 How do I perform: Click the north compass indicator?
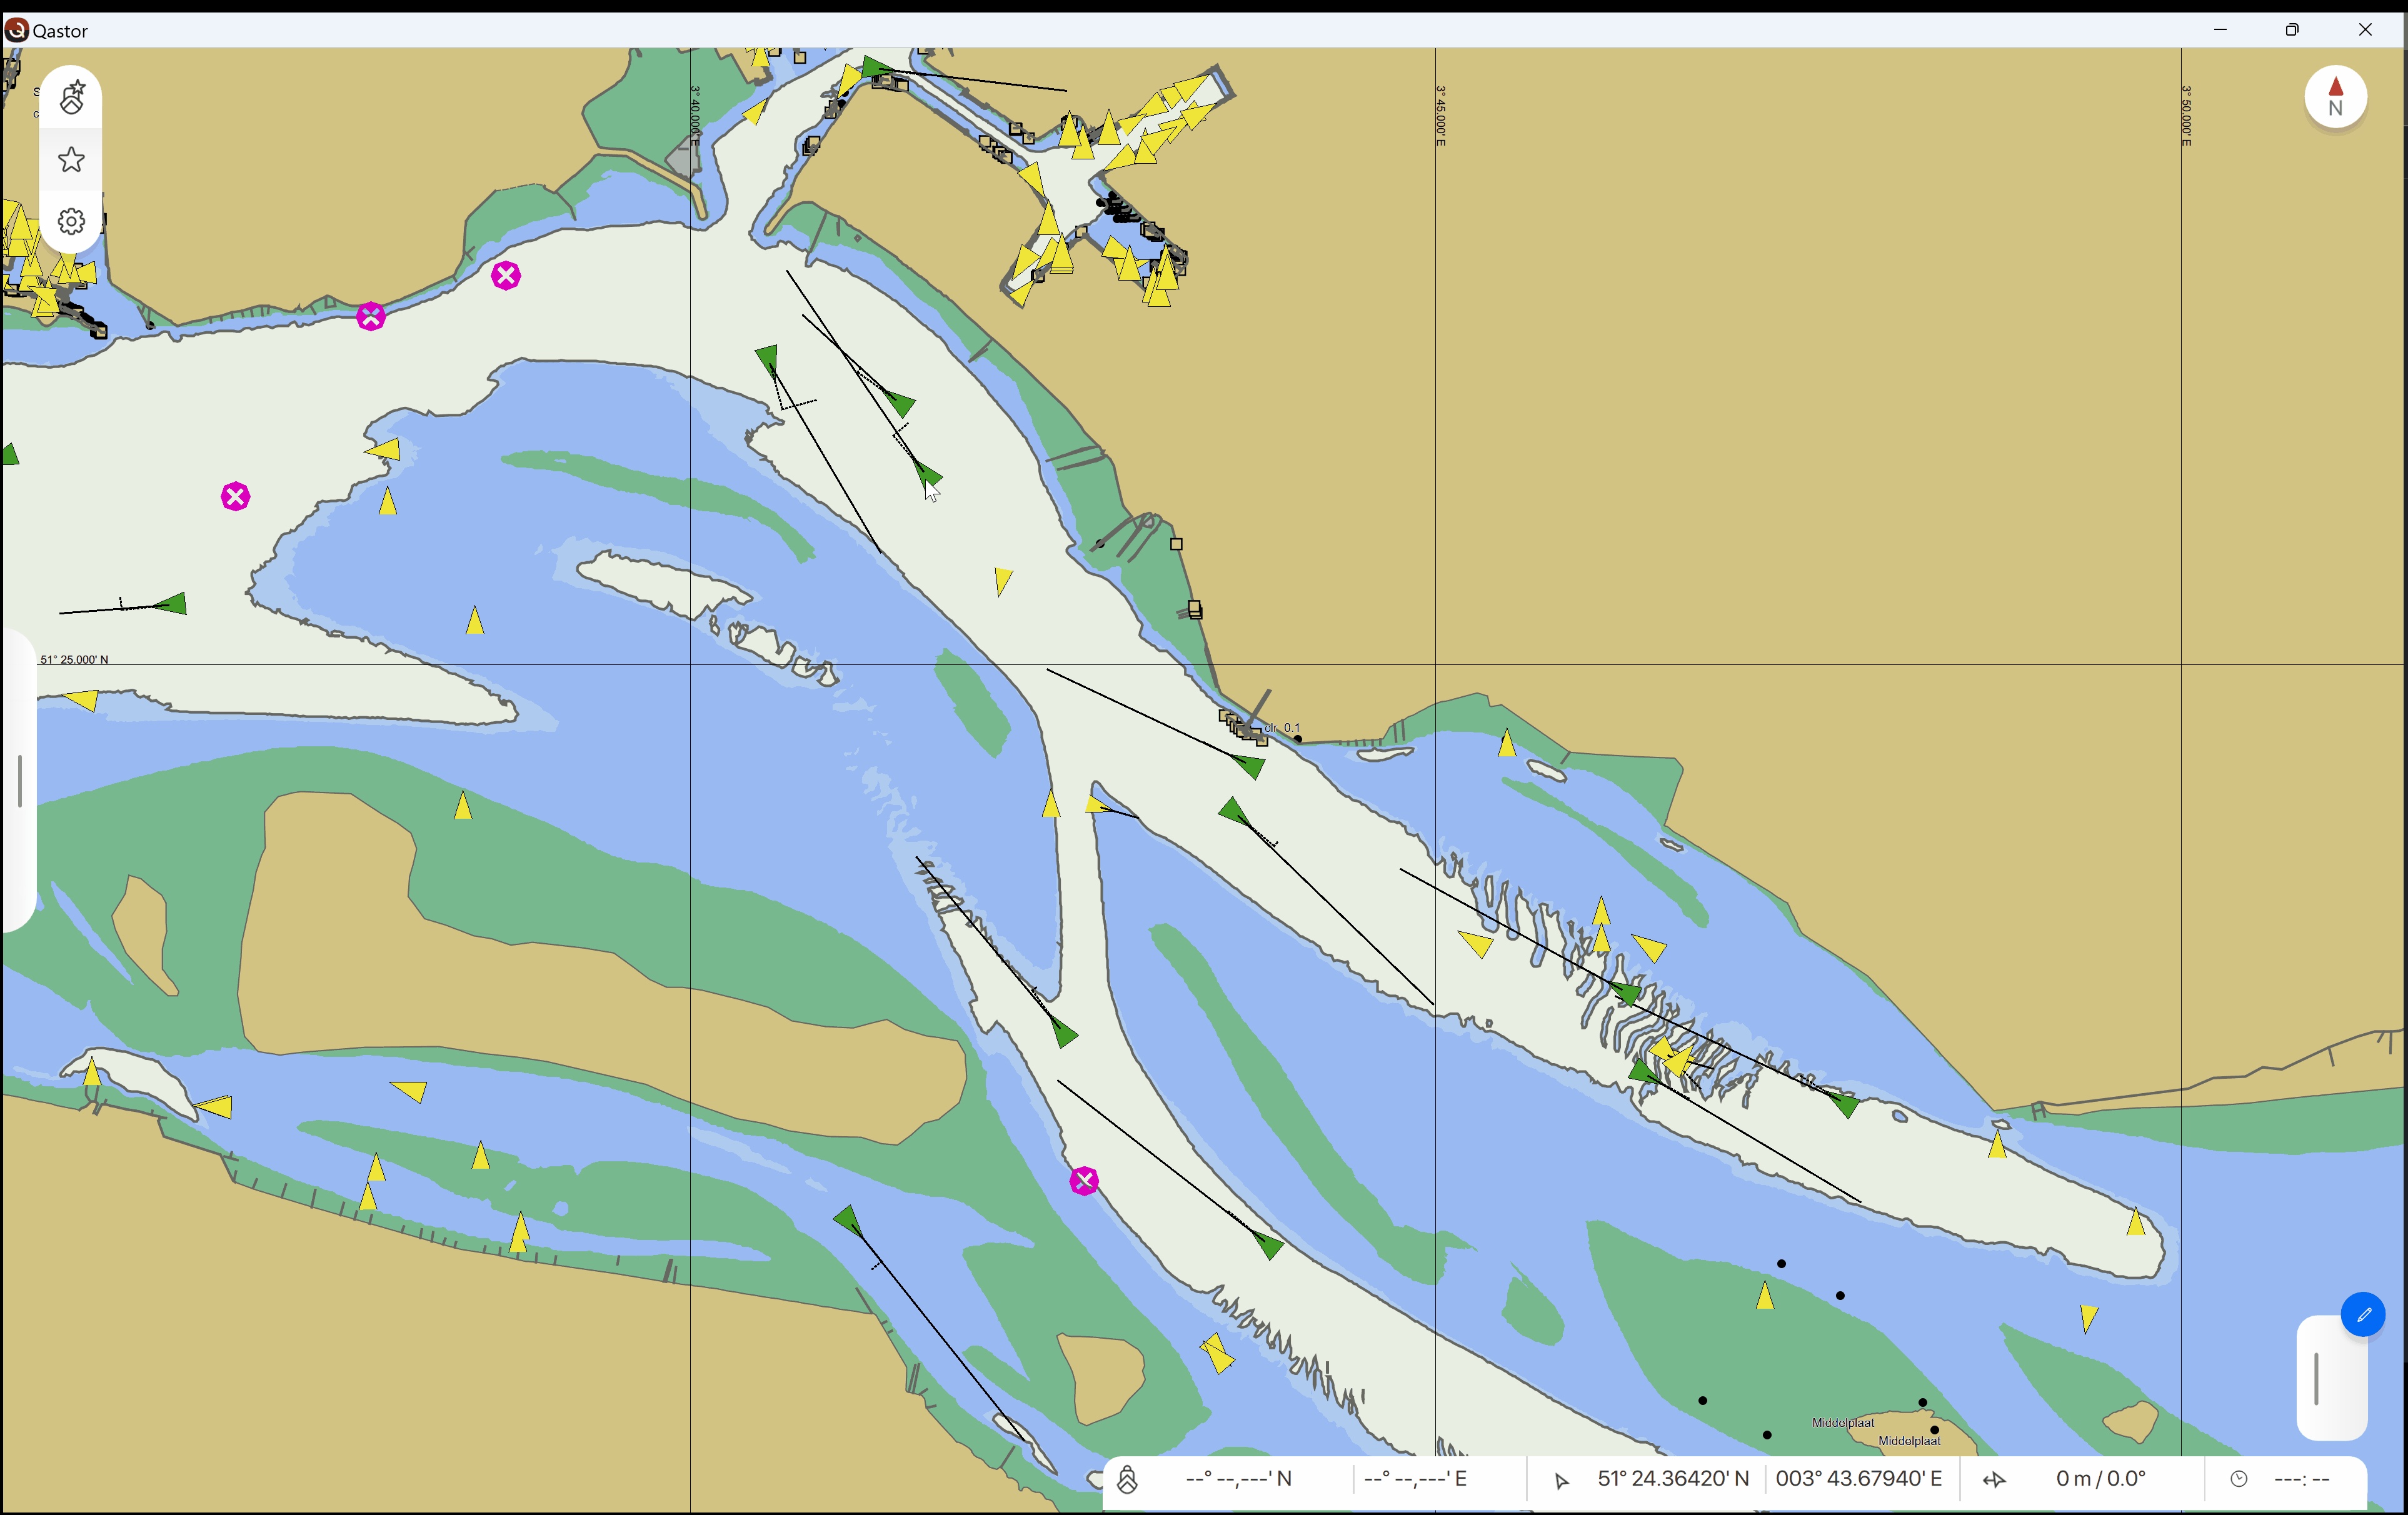point(2335,97)
